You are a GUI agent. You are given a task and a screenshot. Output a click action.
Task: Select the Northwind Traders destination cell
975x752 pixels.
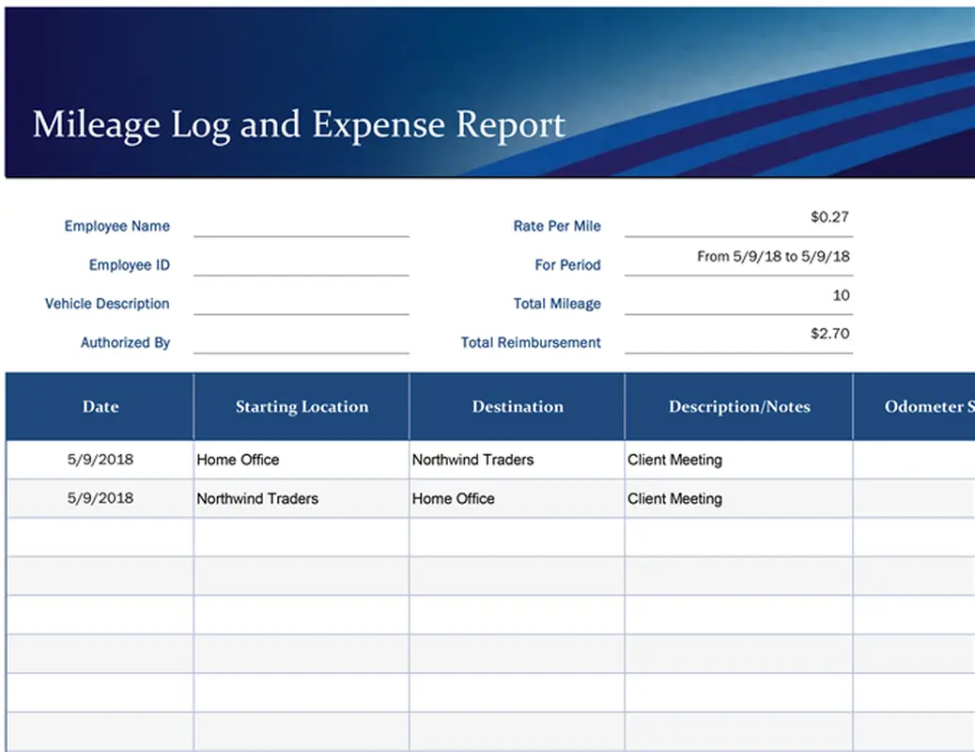point(472,460)
